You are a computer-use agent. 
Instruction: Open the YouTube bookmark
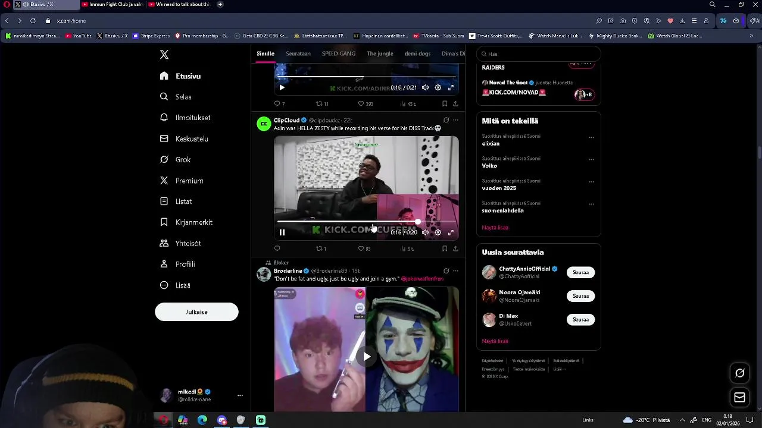(79, 36)
